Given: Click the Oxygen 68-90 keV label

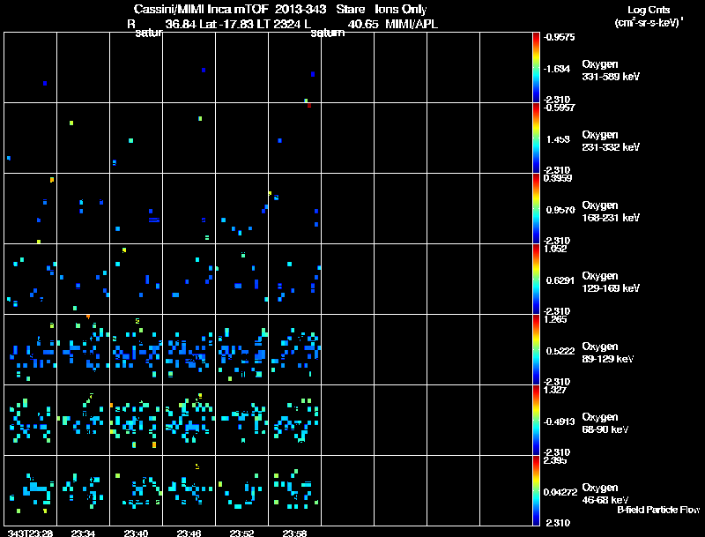Looking at the screenshot, I should (x=605, y=423).
